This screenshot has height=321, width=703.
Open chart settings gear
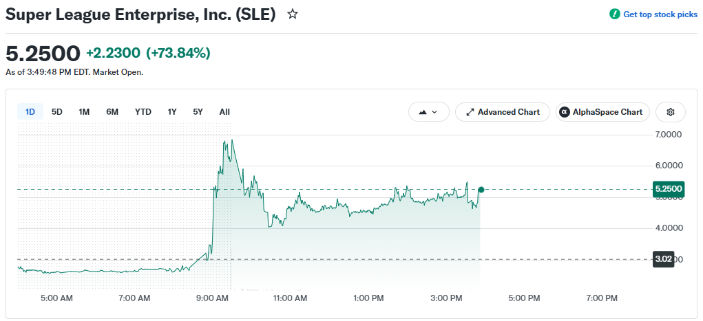click(x=671, y=112)
